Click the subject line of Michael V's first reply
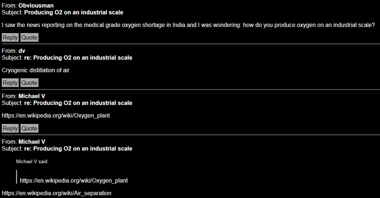Viewport: 380px width, 198px height. (81, 103)
